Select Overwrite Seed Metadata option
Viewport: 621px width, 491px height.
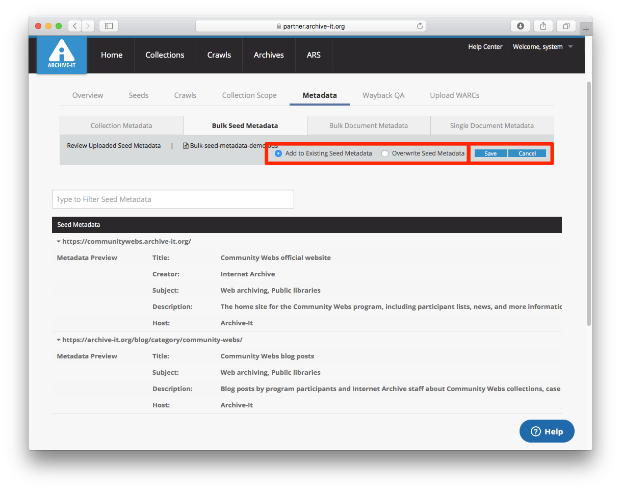point(385,153)
